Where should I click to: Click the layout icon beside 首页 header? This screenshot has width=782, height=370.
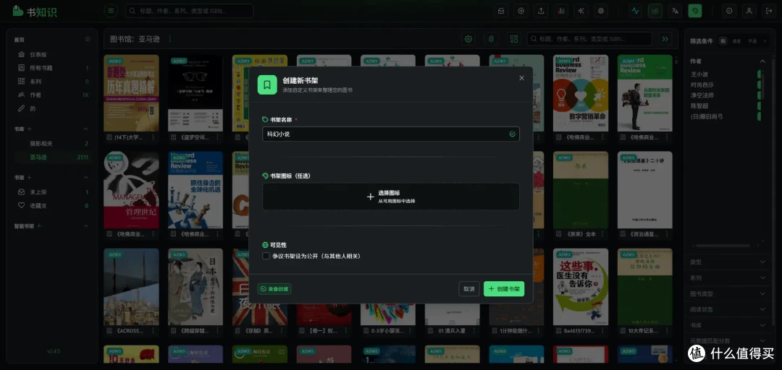pos(88,39)
